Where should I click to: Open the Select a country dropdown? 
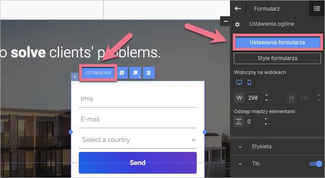(x=138, y=140)
